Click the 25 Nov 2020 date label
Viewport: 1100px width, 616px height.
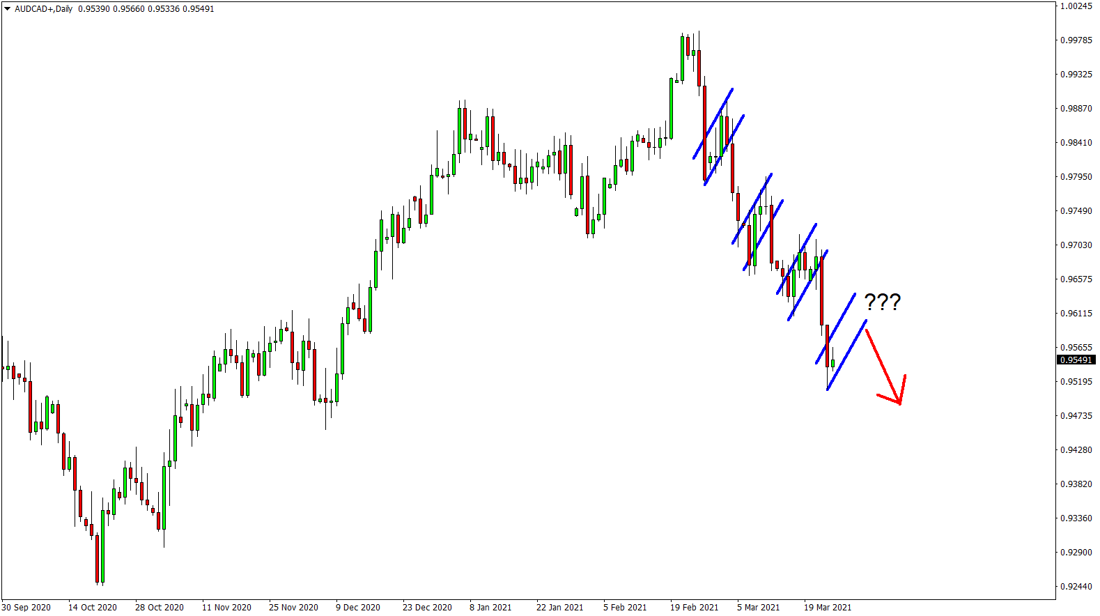point(293,608)
